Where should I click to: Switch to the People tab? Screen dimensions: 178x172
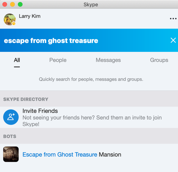pyautogui.click(x=58, y=60)
